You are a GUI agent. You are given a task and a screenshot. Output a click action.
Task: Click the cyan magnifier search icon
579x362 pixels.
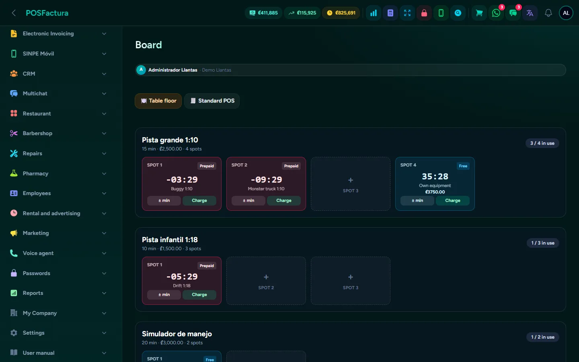[x=458, y=13]
